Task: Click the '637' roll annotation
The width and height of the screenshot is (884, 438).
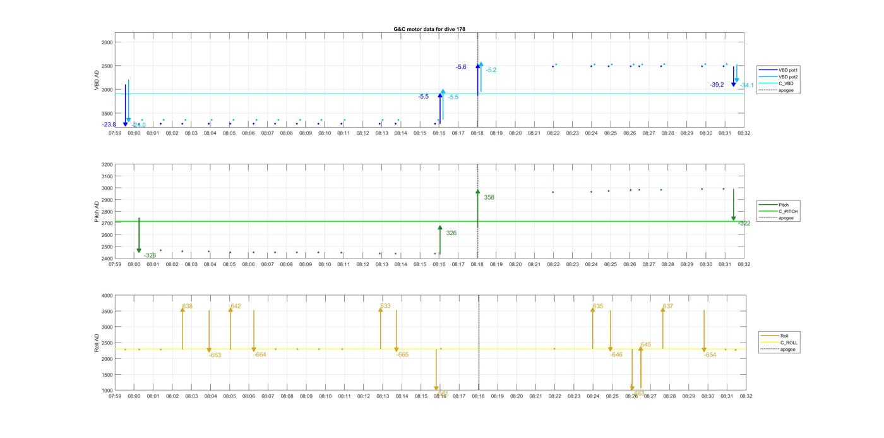Action: click(667, 307)
